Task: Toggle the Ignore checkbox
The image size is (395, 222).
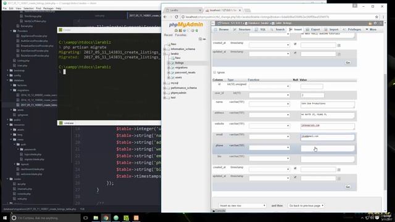Action: [215, 72]
